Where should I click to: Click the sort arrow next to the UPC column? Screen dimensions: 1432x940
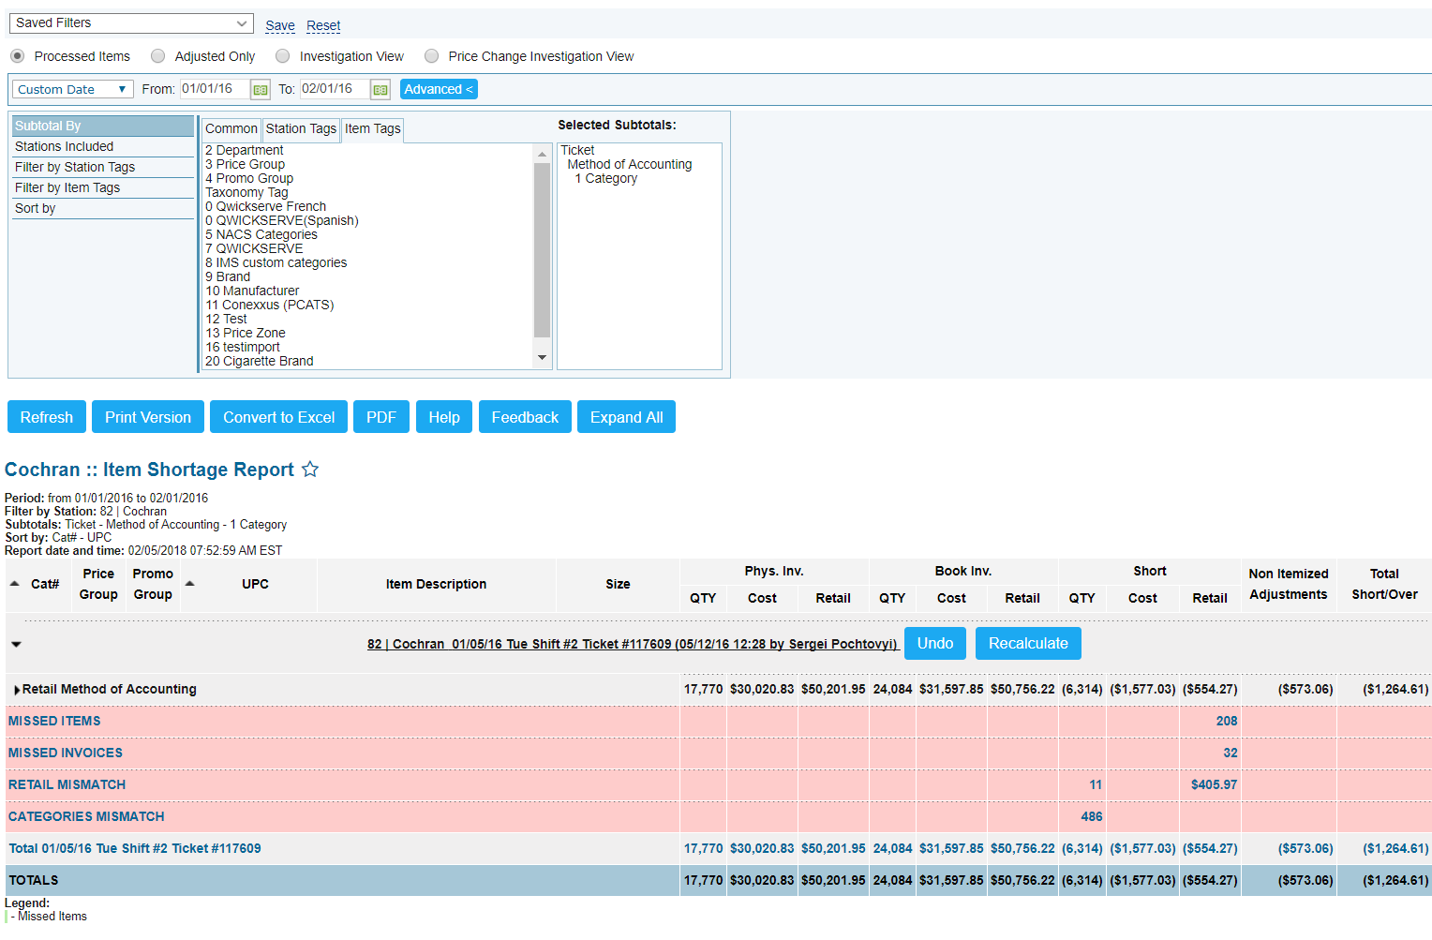coord(190,581)
